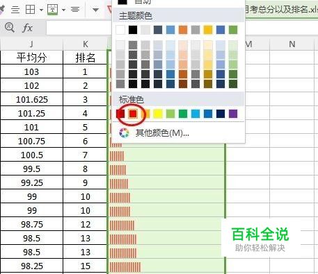Pick the orange theme color swatch in top row
The image size is (318, 274).
tap(183, 30)
